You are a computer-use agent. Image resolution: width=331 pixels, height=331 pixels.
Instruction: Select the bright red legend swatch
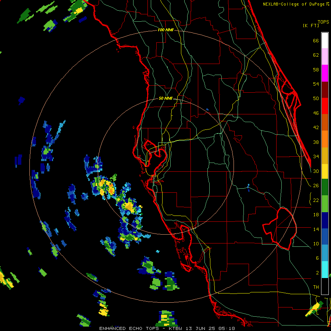(325, 106)
